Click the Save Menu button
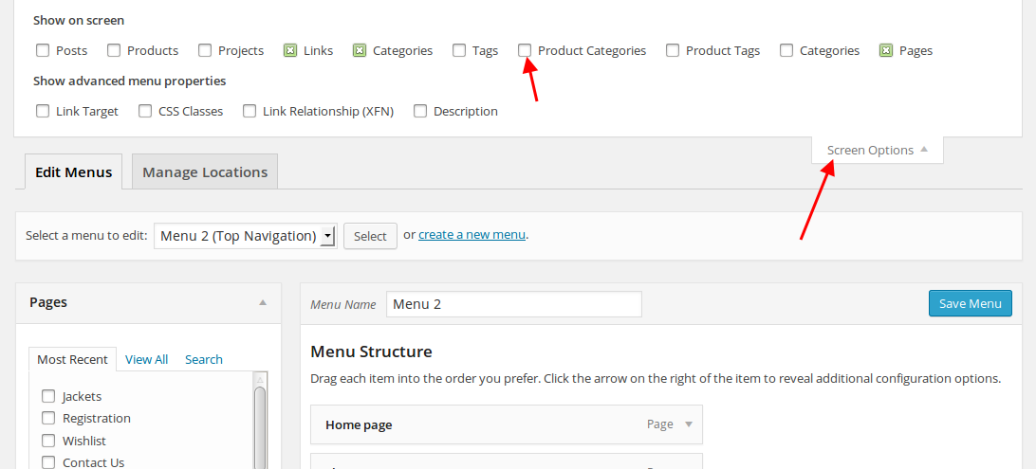Viewport: 1036px width, 469px height. tap(970, 303)
